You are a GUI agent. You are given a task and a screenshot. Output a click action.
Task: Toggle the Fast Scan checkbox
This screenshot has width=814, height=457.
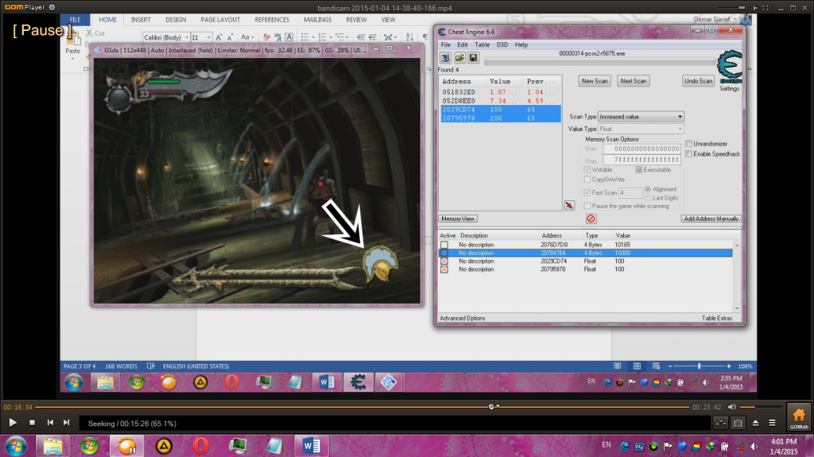tap(587, 192)
